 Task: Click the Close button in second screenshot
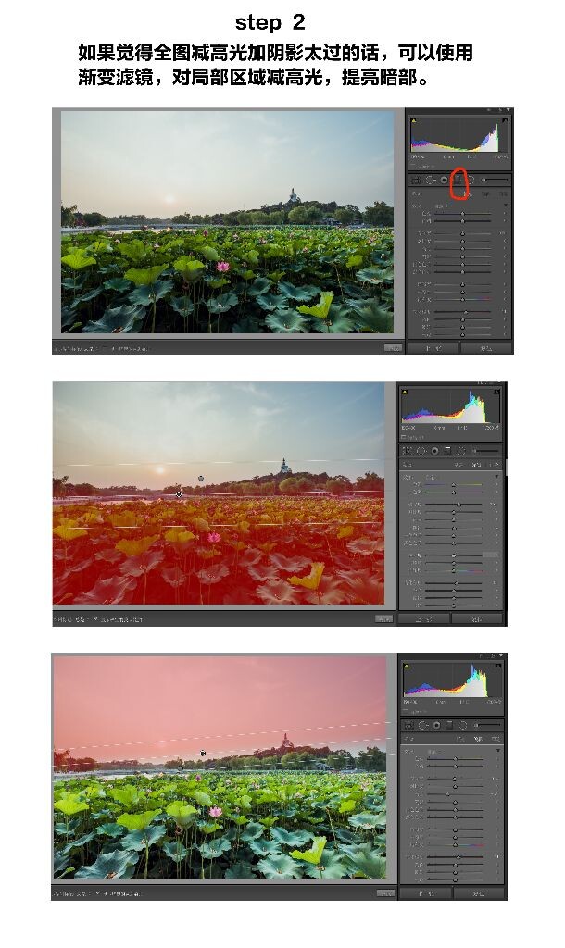[477, 619]
